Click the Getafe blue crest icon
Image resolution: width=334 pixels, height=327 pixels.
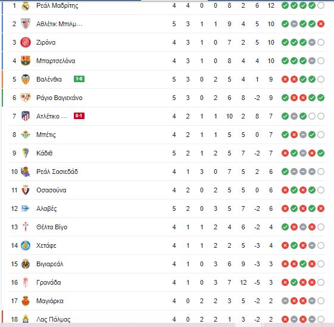[26, 245]
